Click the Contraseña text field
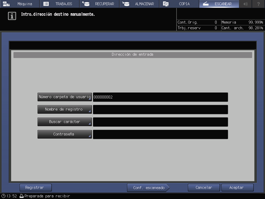Image resolution: width=265 pixels, height=199 pixels. (160, 134)
